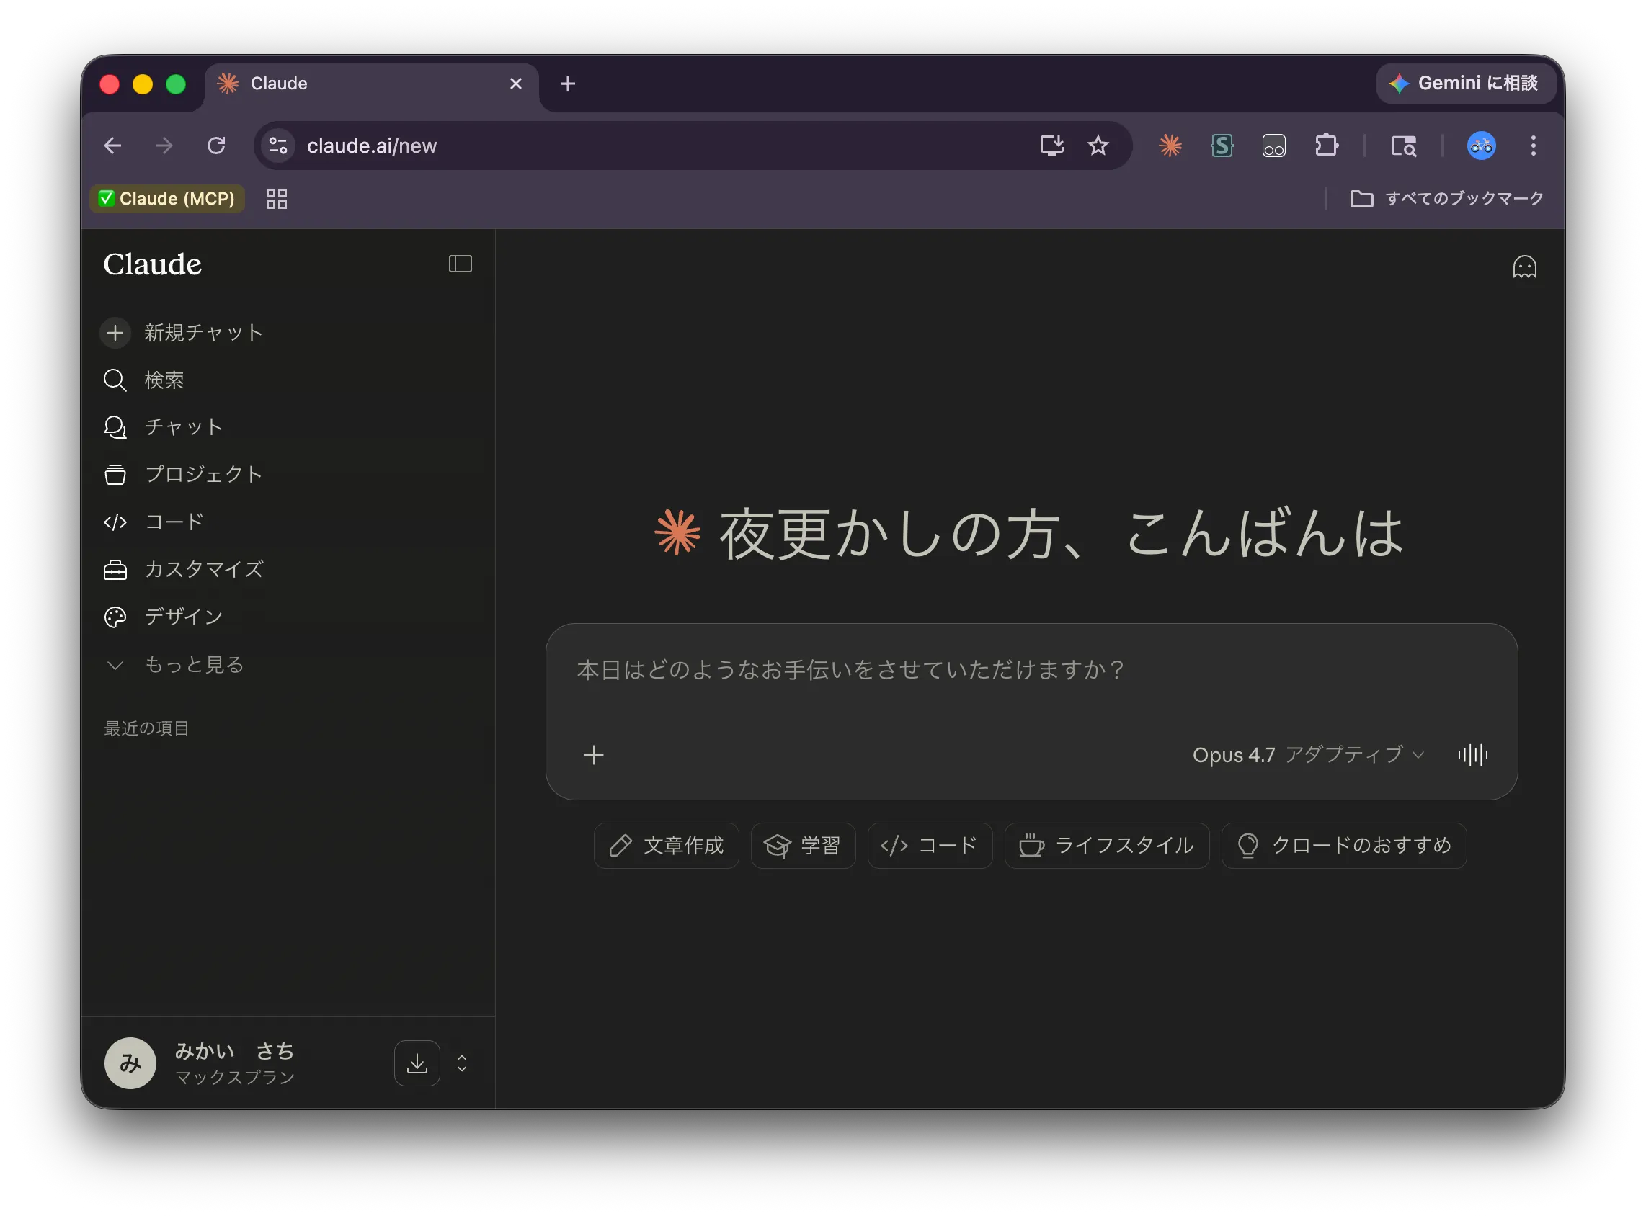This screenshot has width=1646, height=1216.
Task: Open Chrome profile avatar
Action: click(1481, 146)
